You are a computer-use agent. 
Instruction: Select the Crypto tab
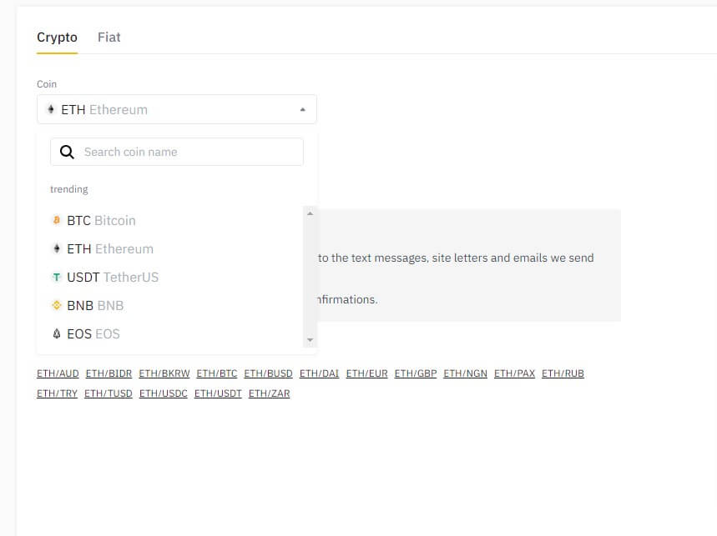tap(57, 38)
